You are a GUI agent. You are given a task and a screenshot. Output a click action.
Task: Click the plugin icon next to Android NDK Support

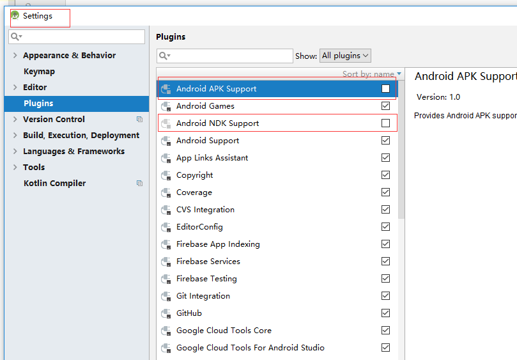[166, 123]
